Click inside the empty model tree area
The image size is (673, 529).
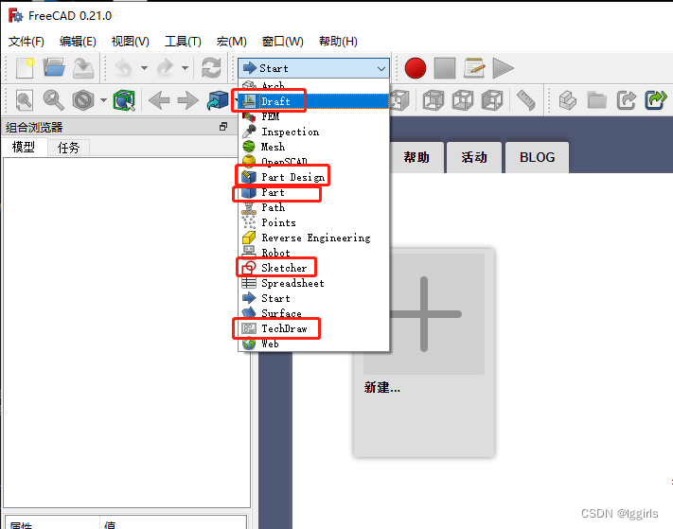click(127, 332)
